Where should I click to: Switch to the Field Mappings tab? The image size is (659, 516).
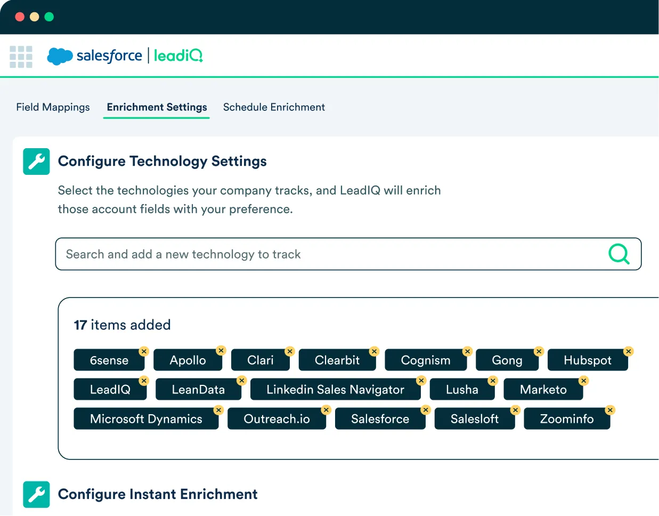pos(53,107)
